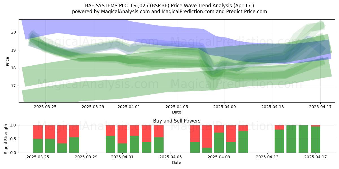Click the 2025-03-25 tick of the bar chart
Screen dimensions: 339x169
pyautogui.click(x=38, y=157)
